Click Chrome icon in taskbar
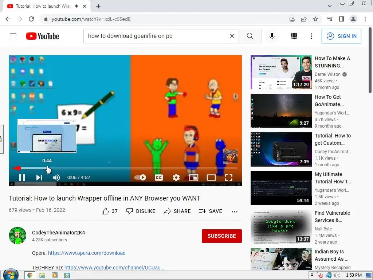 [x=30, y=276]
